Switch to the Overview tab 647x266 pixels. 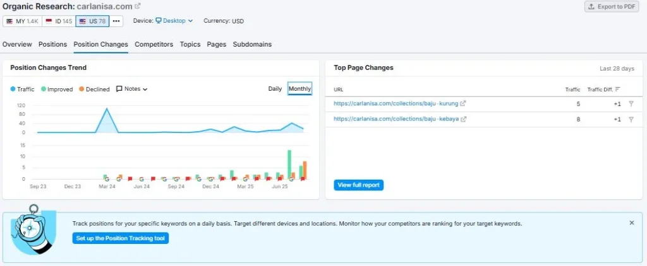17,45
